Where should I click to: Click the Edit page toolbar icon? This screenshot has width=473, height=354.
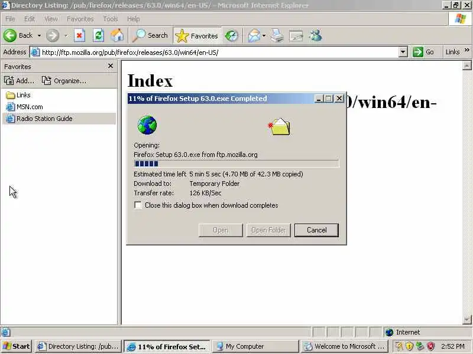tap(296, 36)
